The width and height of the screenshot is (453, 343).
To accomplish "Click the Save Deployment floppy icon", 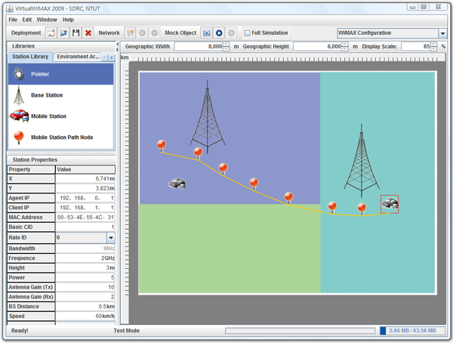I will [x=76, y=33].
